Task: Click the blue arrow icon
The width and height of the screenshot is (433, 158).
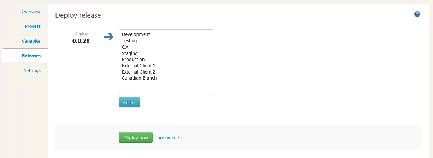Action: (x=109, y=37)
